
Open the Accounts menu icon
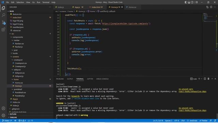[3, 108]
